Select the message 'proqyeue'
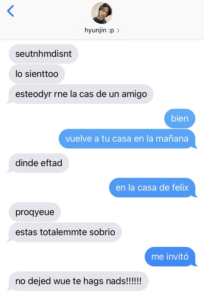 pos(35,212)
